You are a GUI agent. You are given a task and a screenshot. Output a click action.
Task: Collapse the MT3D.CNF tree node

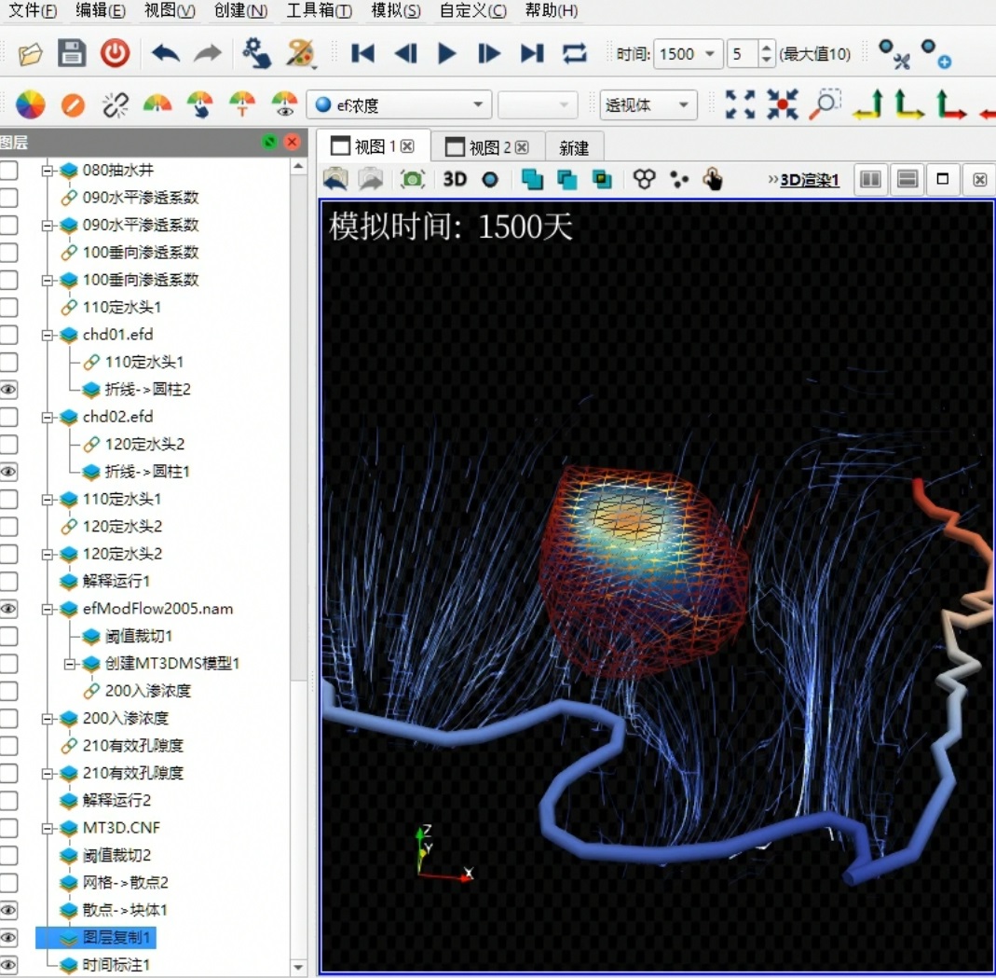click(47, 829)
